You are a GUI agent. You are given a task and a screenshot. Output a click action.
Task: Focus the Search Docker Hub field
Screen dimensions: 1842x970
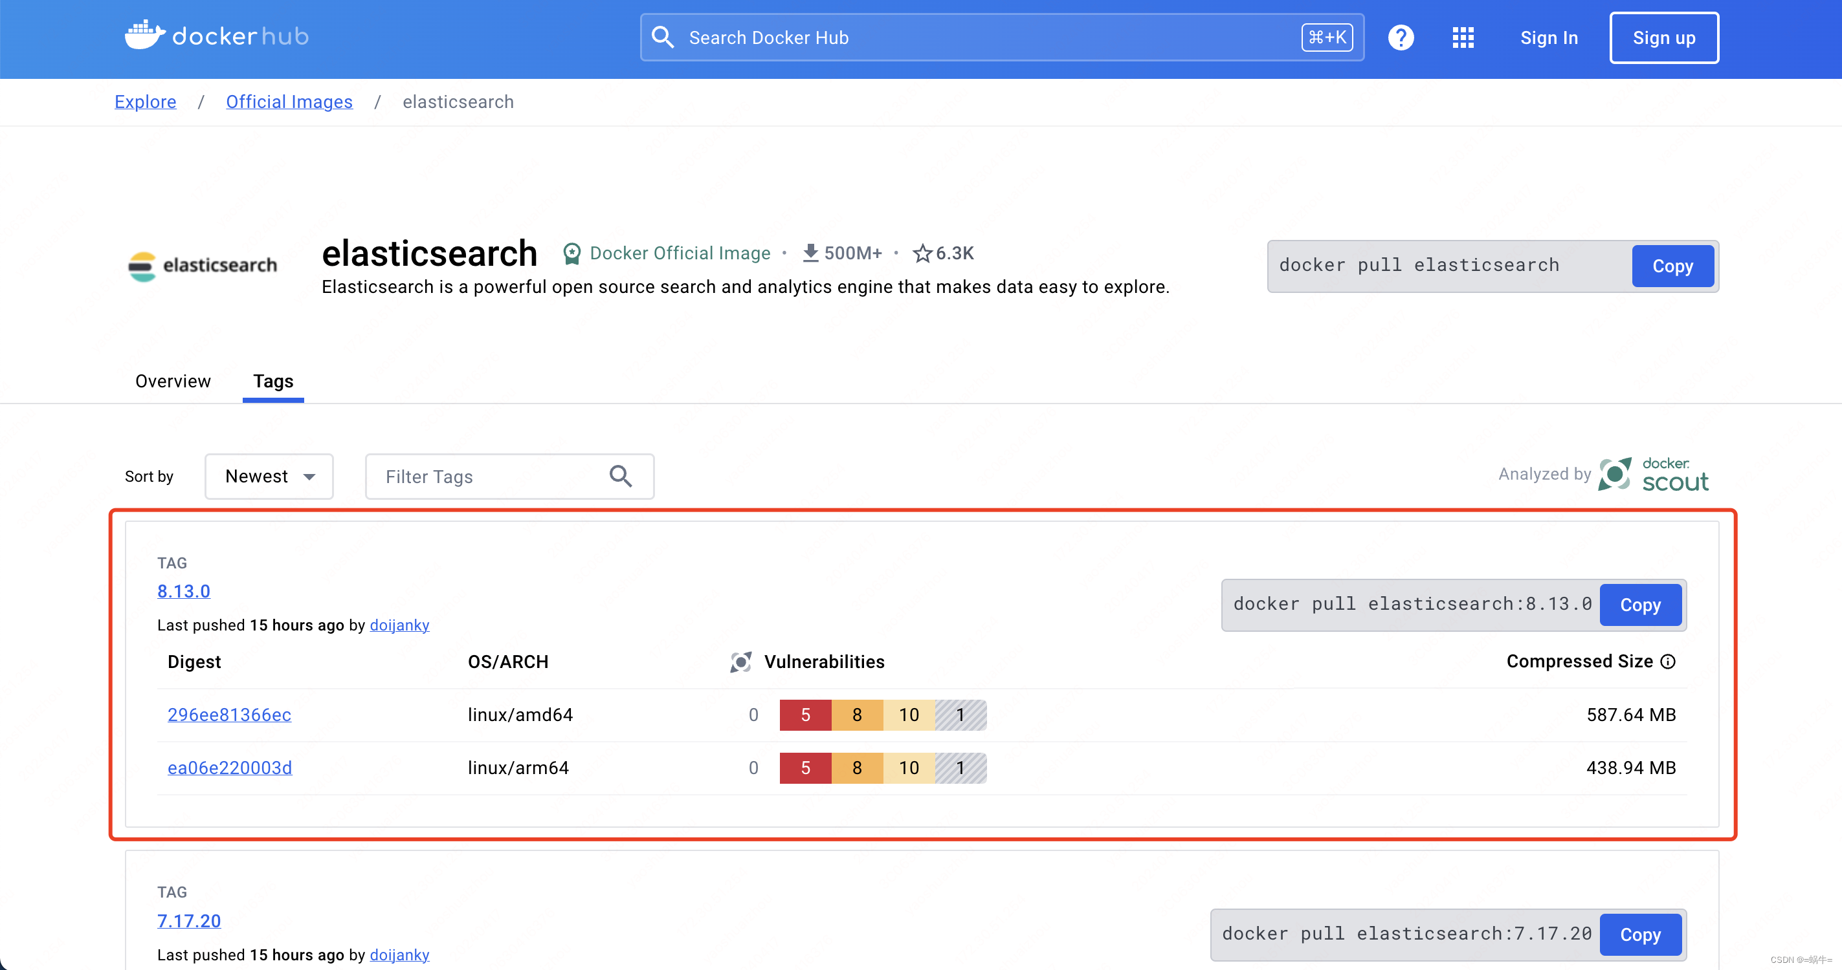click(1002, 37)
